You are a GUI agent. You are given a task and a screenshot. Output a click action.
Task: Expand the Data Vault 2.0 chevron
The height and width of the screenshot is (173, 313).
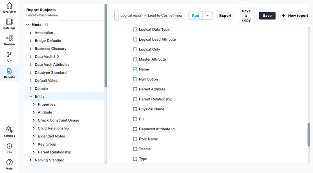click(31, 57)
